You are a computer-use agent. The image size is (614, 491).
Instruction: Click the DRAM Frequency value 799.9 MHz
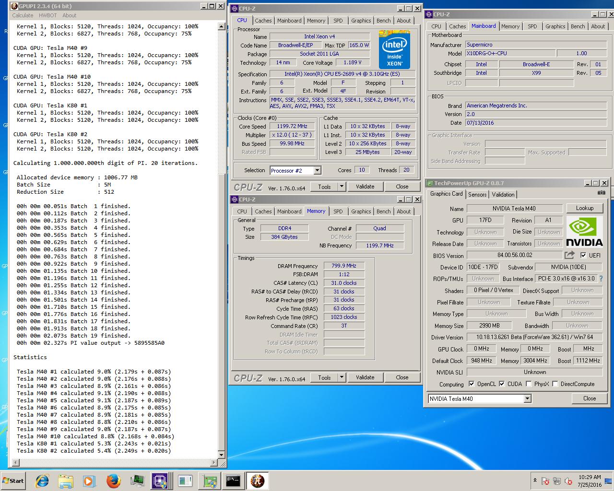344,266
